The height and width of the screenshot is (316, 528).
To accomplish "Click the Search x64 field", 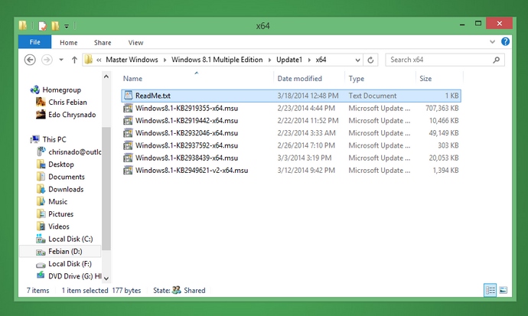I will tap(445, 60).
